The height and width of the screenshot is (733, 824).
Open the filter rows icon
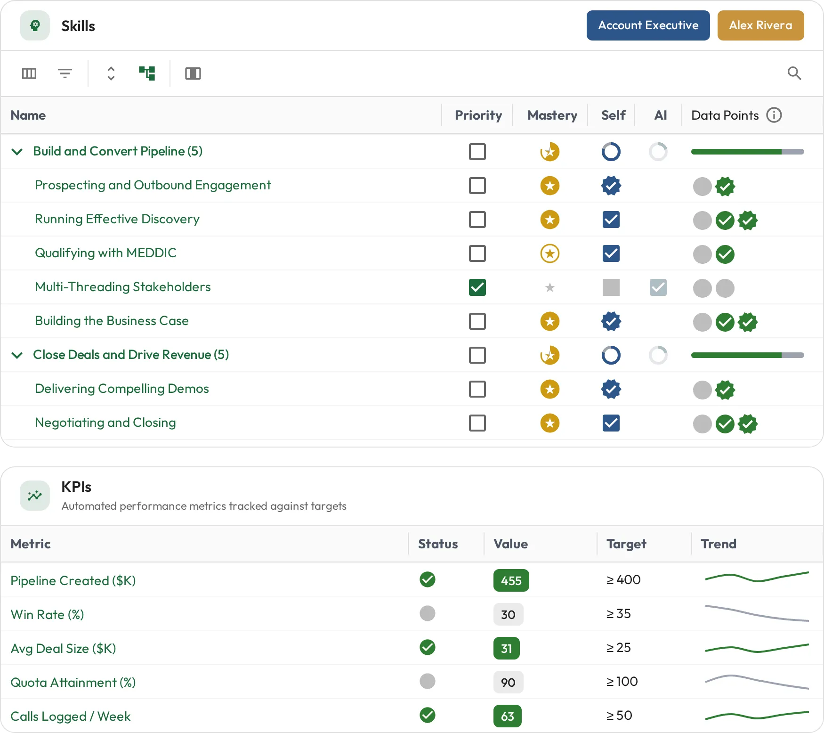coord(65,73)
